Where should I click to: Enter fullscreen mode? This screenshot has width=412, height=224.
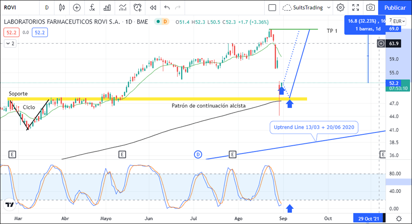pos(355,8)
